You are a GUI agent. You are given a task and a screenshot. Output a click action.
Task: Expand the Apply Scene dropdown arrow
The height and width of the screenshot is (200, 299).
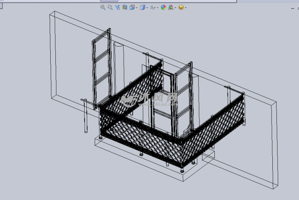point(175,8)
